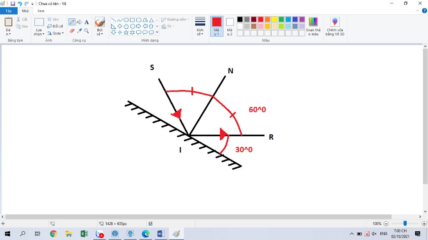Viewport: 428px width, 240px height.
Task: Adjust the zoom slider in status bar
Action: pyautogui.click(x=405, y=223)
